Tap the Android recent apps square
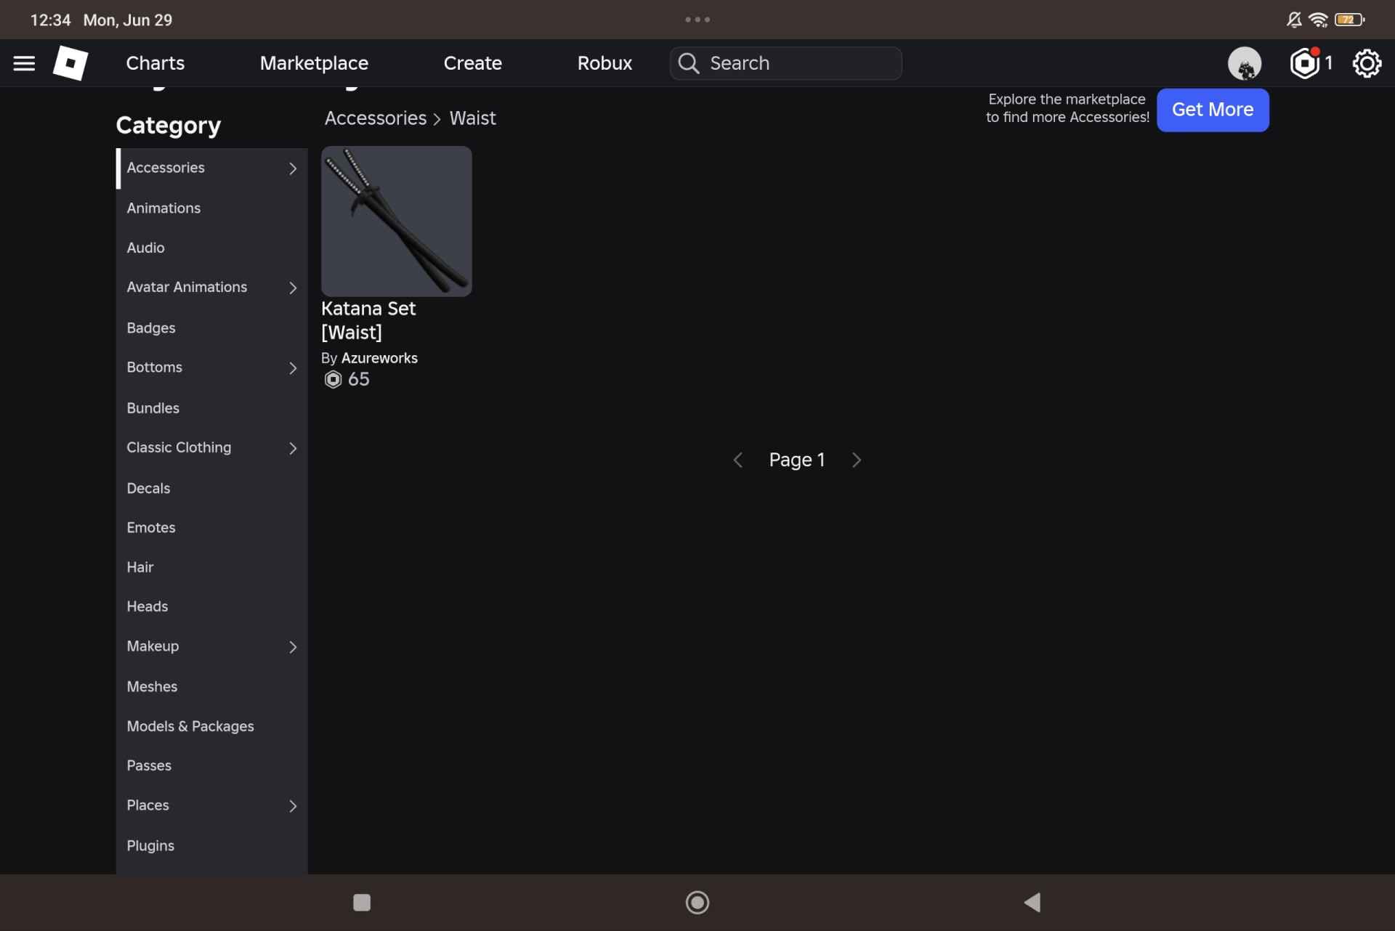1395x931 pixels. pyautogui.click(x=362, y=903)
